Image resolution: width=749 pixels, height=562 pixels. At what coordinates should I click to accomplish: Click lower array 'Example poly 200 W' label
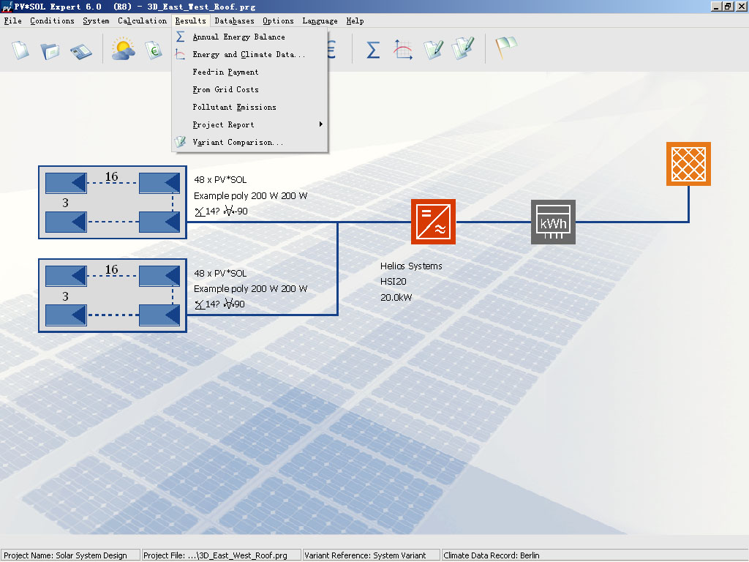pos(250,288)
